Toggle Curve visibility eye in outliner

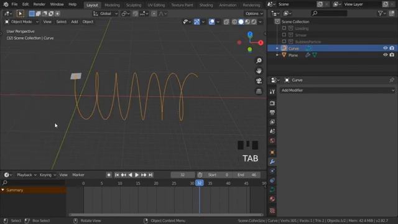[x=386, y=48]
